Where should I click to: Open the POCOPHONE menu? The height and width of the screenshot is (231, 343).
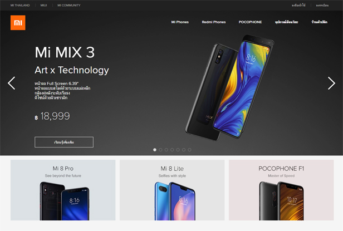pos(250,22)
